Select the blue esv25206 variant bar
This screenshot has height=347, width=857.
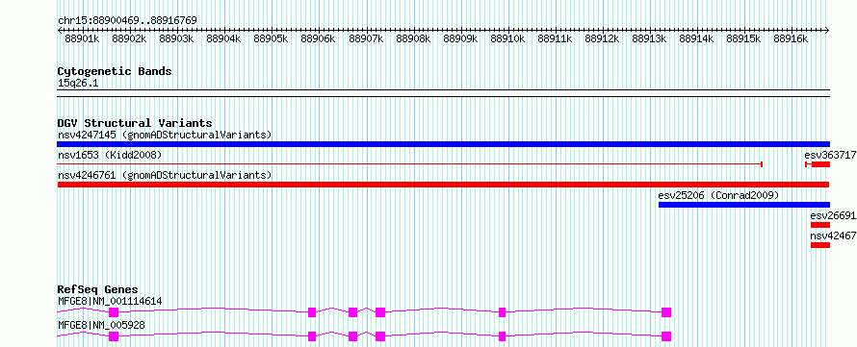(x=744, y=205)
